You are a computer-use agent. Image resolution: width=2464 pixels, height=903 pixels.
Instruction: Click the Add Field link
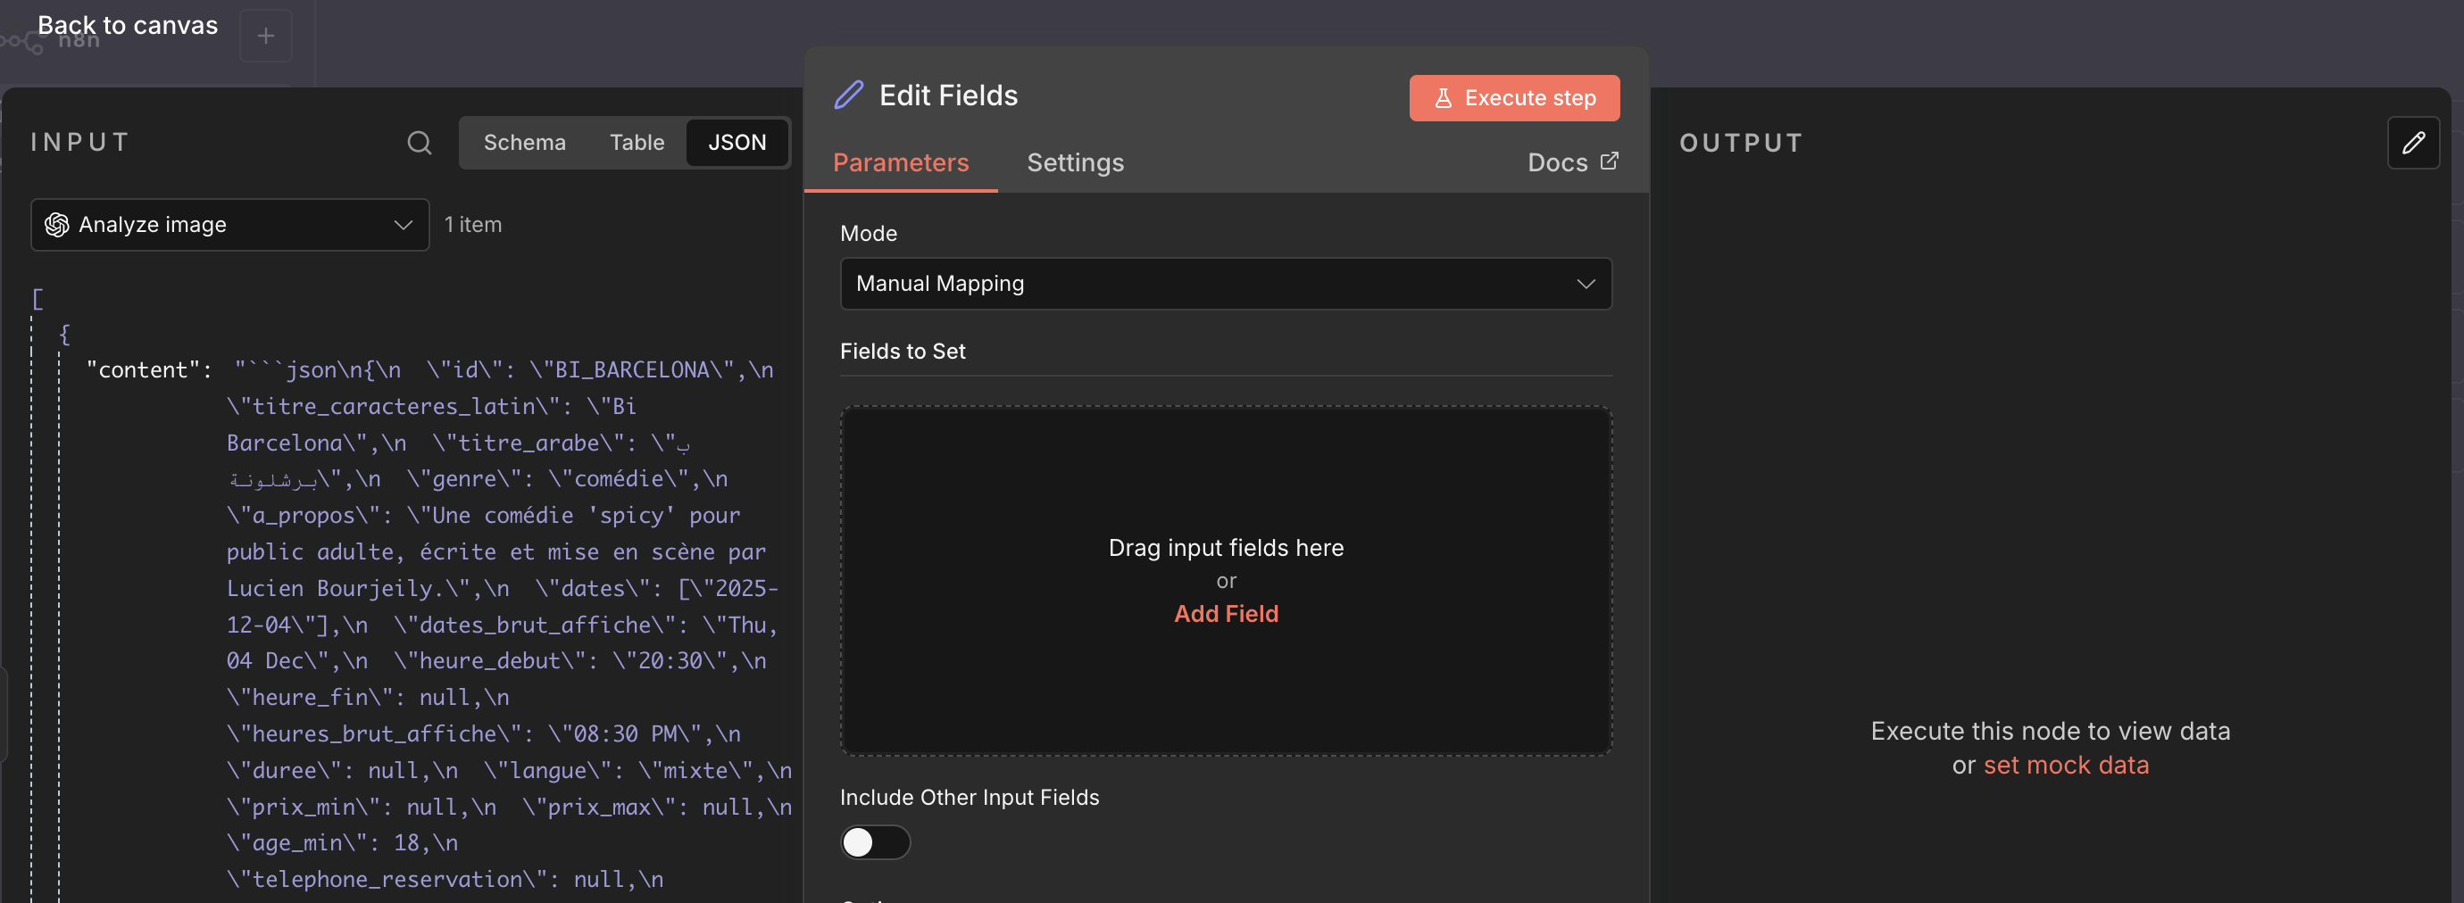1225,614
